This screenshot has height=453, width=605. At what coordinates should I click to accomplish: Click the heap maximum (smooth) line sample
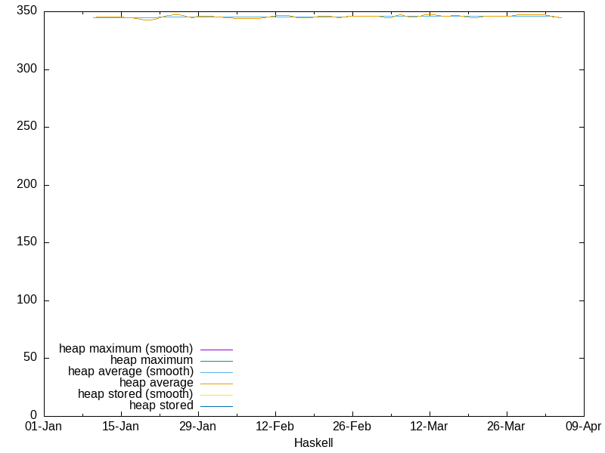tap(216, 350)
